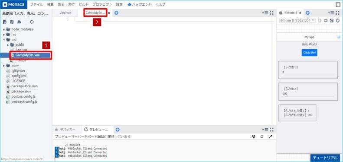Screen dimensions: 343x162
Task: Open the 実行 menu
Action: (x=72, y=4)
